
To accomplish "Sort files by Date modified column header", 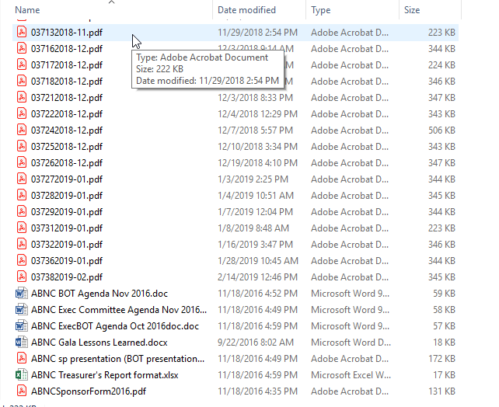I will (246, 10).
